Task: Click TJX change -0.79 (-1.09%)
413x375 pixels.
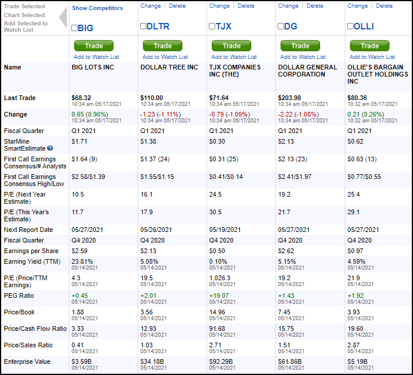Action: tap(229, 114)
